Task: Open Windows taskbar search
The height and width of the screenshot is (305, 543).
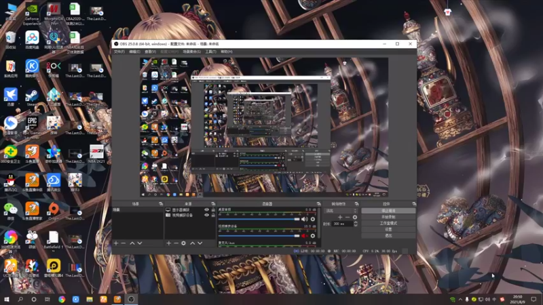Action: [x=20, y=299]
